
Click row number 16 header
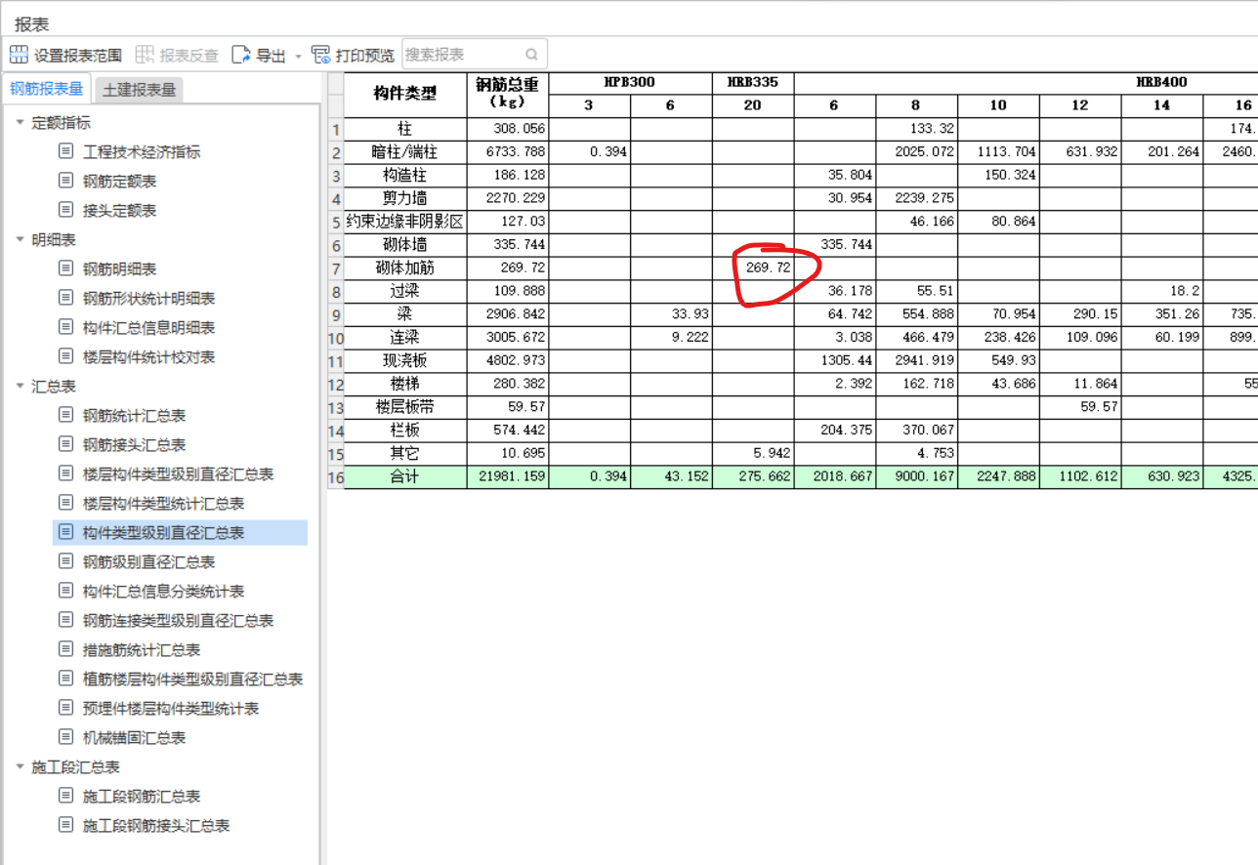pos(336,477)
